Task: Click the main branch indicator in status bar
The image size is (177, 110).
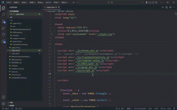Action: pos(6,109)
